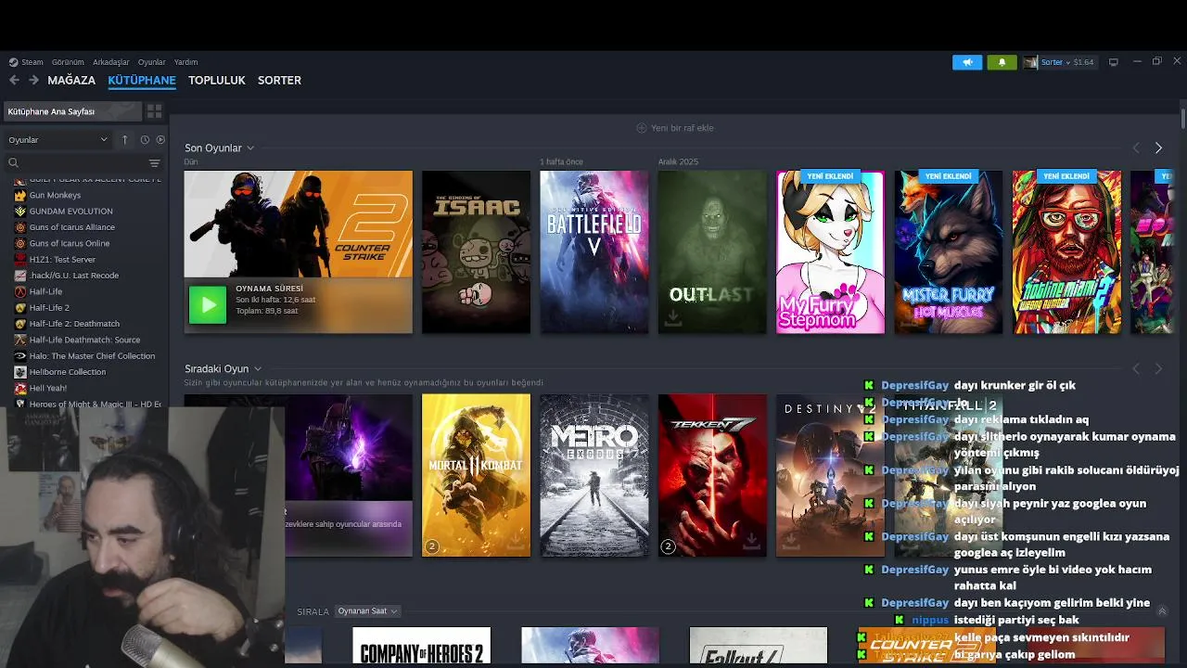Viewport: 1187px width, 668px height.
Task: Open the green bell notifications button
Action: click(x=1002, y=62)
